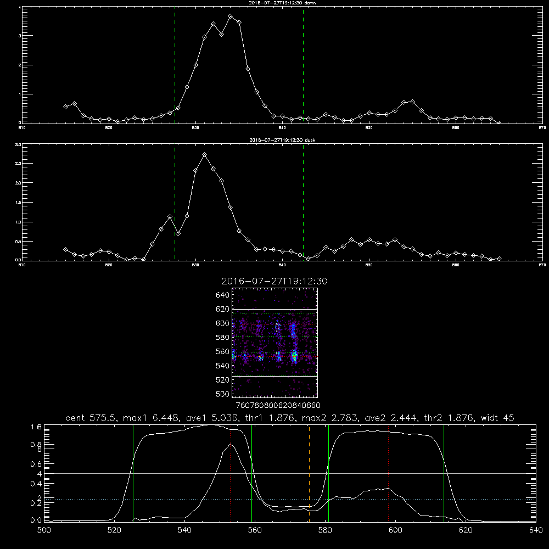Click the green vertical line near 559 in the bottom plot

(252, 473)
